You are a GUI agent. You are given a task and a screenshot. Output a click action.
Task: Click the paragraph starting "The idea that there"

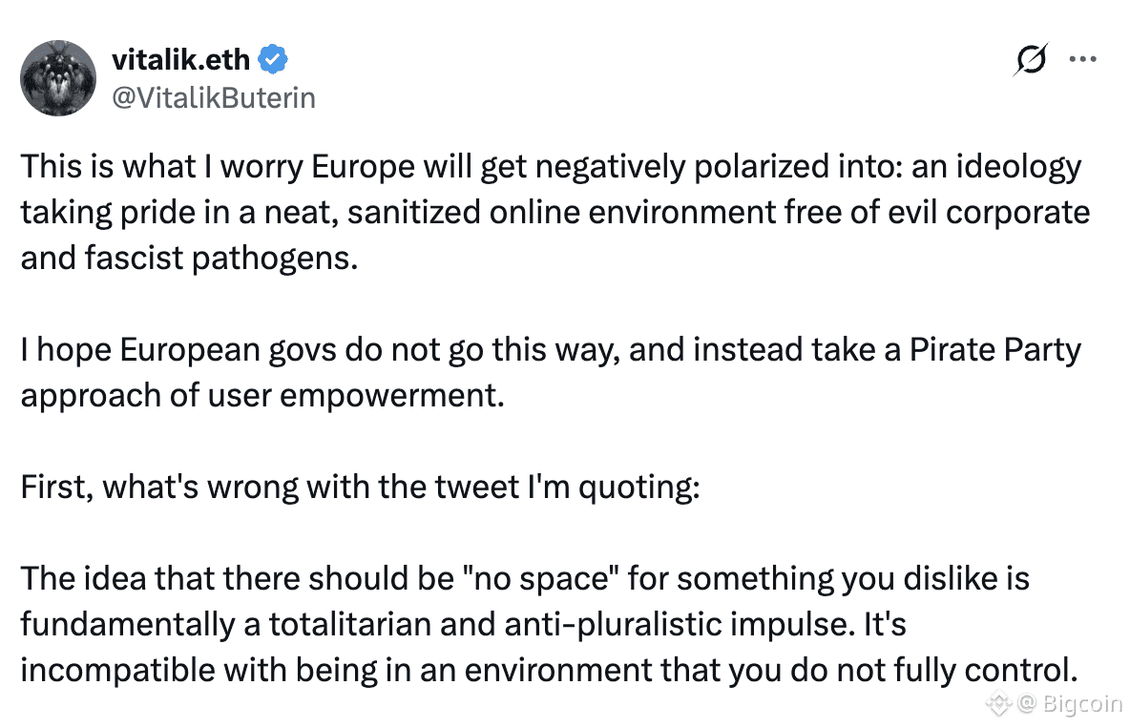[549, 624]
